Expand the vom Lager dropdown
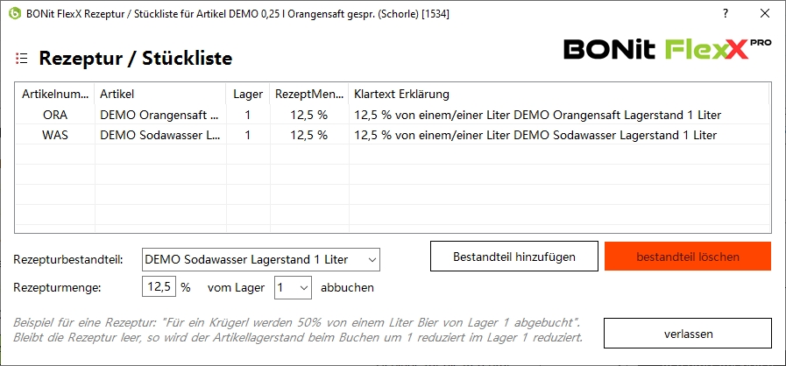 click(x=293, y=287)
